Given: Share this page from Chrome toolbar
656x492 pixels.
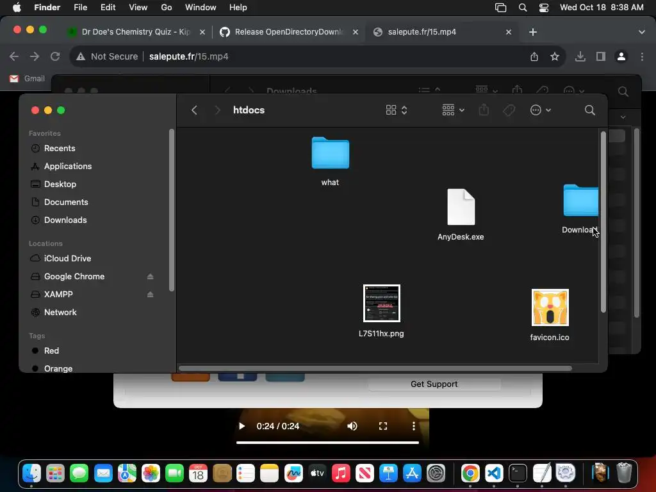Looking at the screenshot, I should tap(534, 56).
